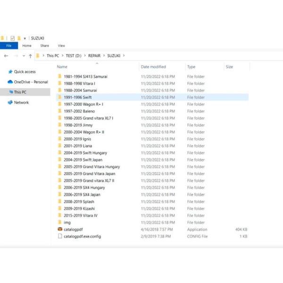Sort by Date modified column header
This screenshot has width=283, height=283.
[x=153, y=67]
